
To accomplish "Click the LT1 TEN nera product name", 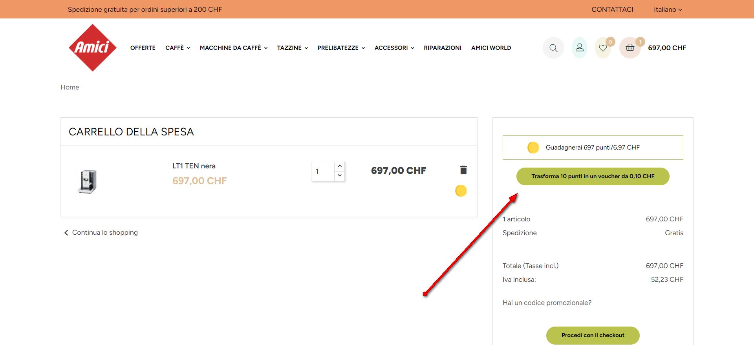I will click(194, 166).
